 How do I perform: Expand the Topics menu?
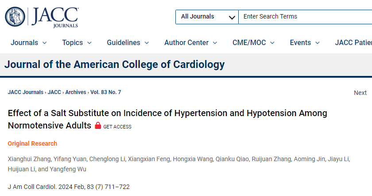pyautogui.click(x=77, y=42)
